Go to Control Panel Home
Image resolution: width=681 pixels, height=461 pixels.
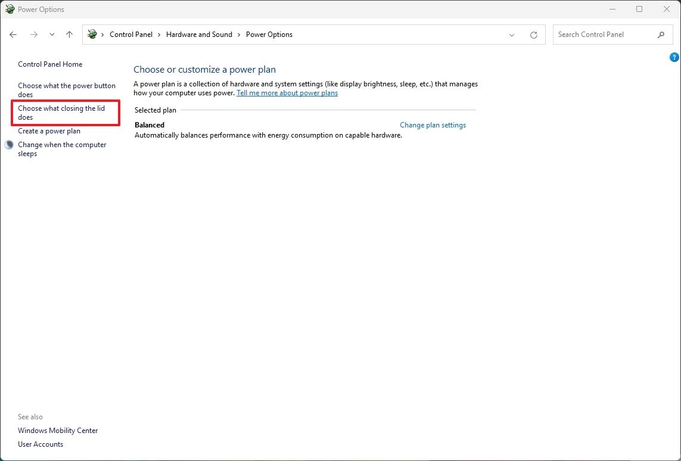pyautogui.click(x=50, y=64)
